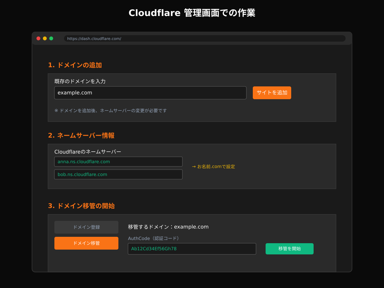
Task: Click the heading 3. ドメイン移管の開始
Action: point(81,206)
